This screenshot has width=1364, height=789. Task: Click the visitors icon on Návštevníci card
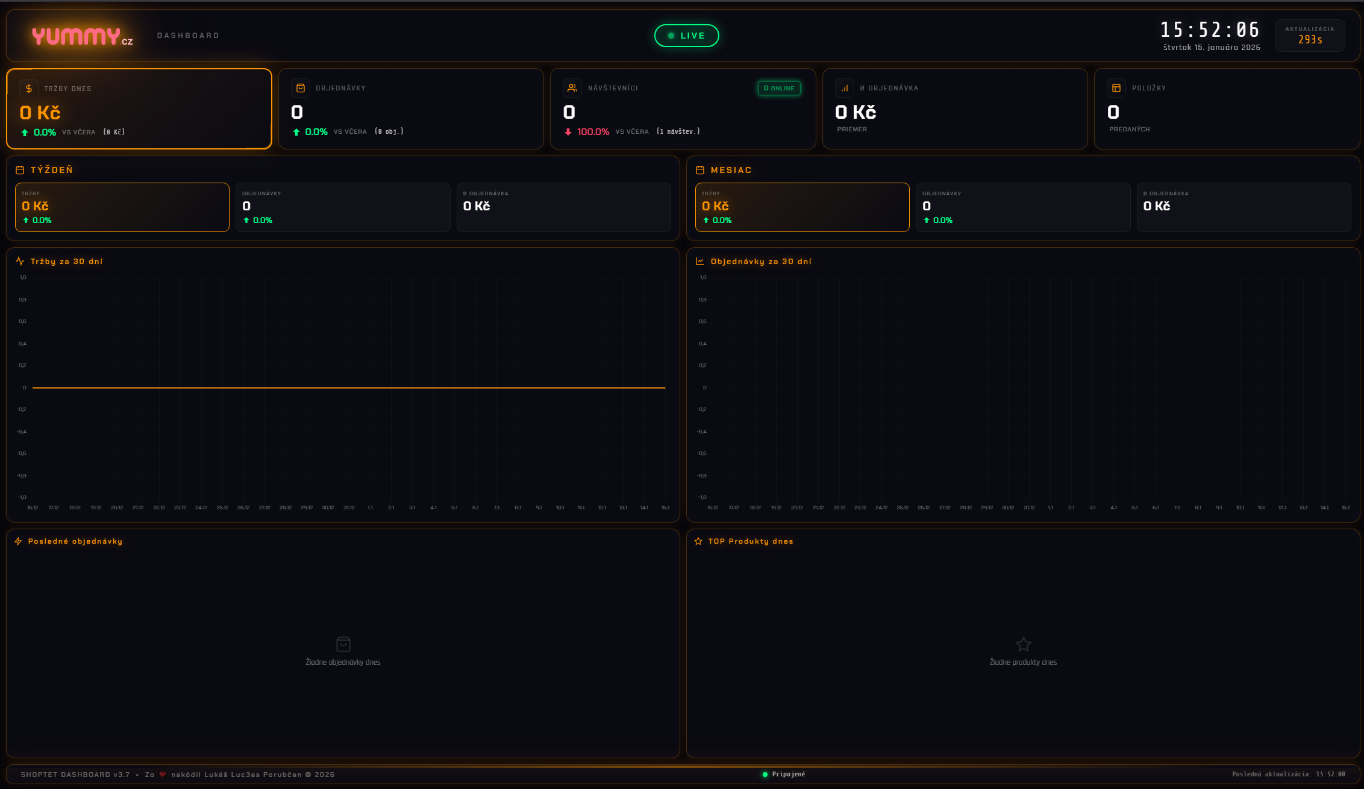[x=571, y=87]
